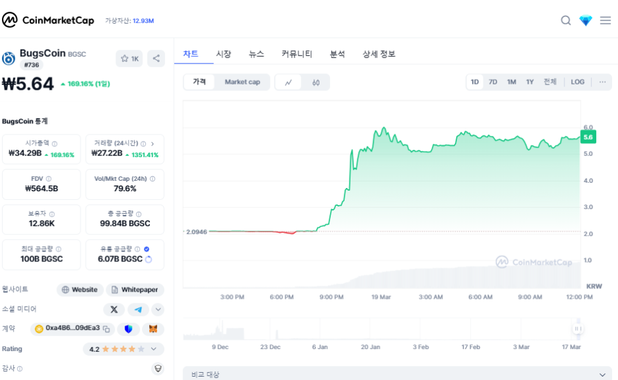Open the Whitepaper link button
This screenshot has height=380, width=618.
(135, 290)
